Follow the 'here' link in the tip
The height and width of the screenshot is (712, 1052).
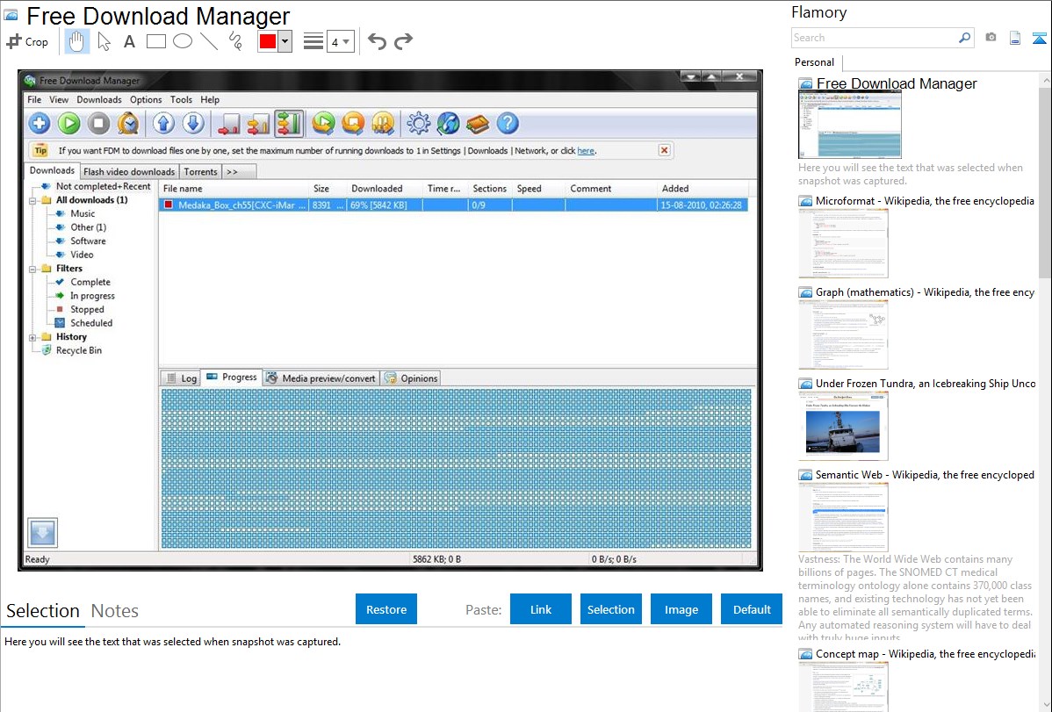586,151
